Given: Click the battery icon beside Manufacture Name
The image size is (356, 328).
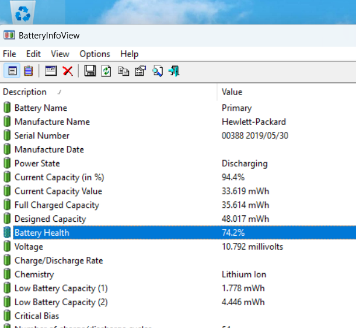Looking at the screenshot, I should click(7, 121).
